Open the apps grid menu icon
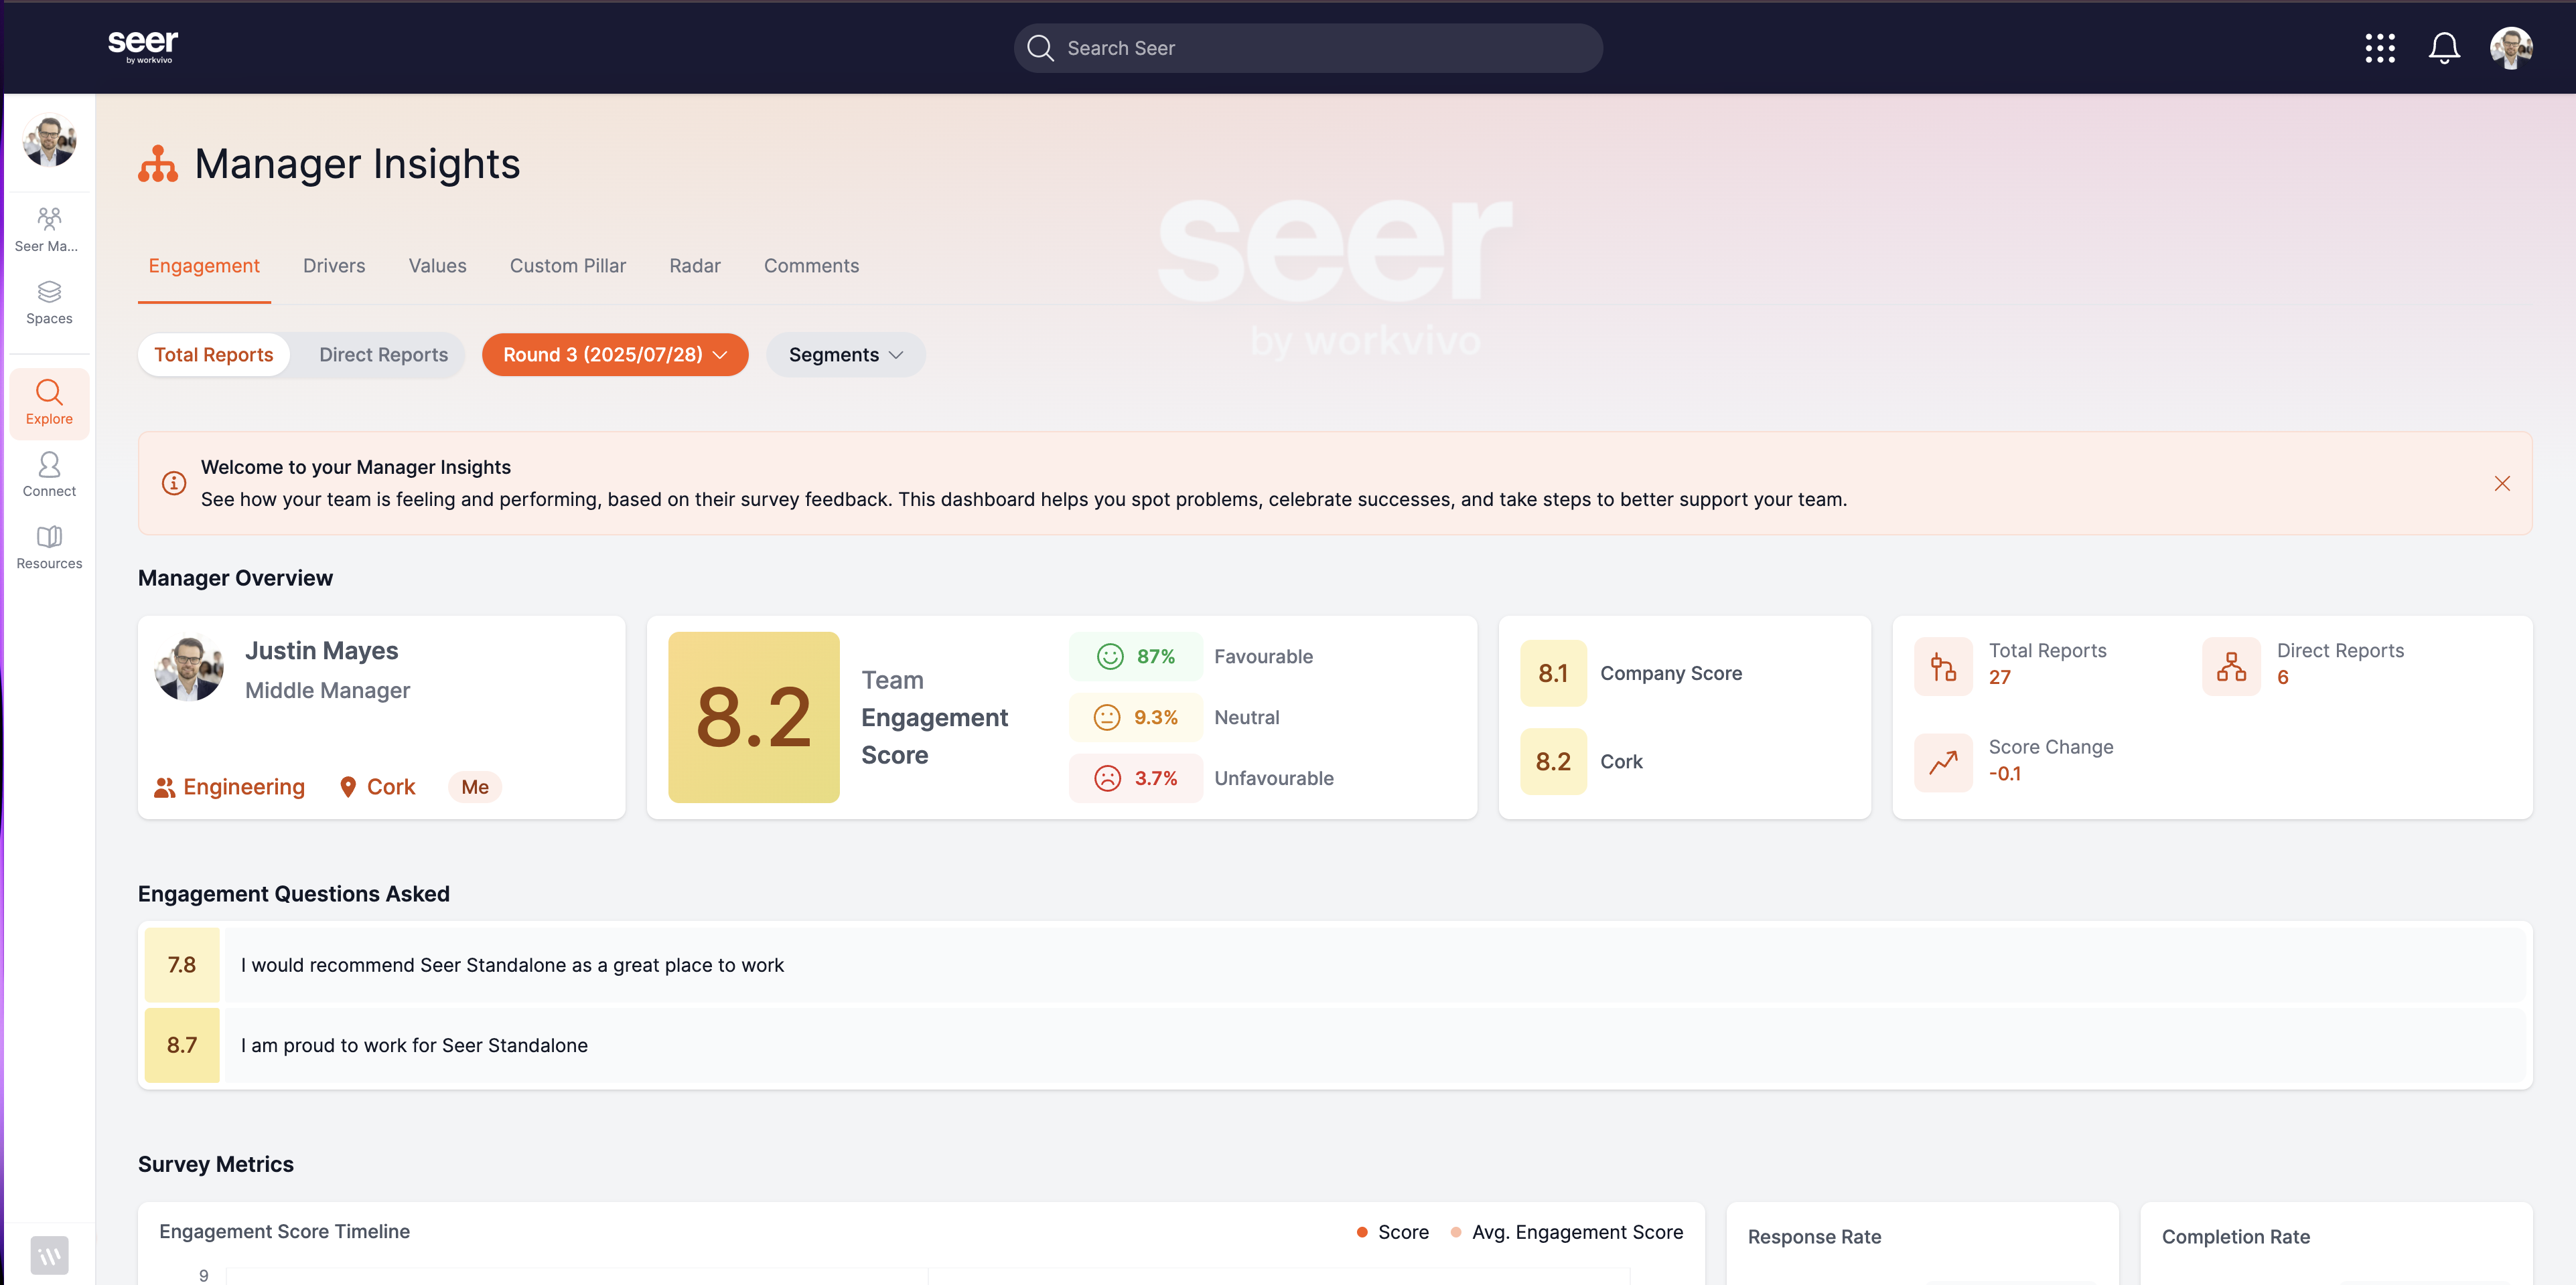This screenshot has width=2576, height=1285. click(x=2380, y=48)
